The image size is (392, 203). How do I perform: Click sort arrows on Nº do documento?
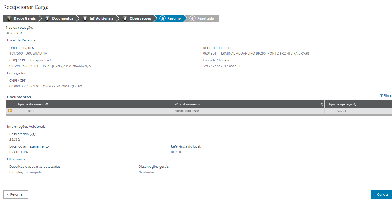click(322, 104)
